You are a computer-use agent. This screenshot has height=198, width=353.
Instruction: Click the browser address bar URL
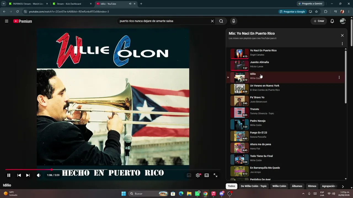click(69, 12)
